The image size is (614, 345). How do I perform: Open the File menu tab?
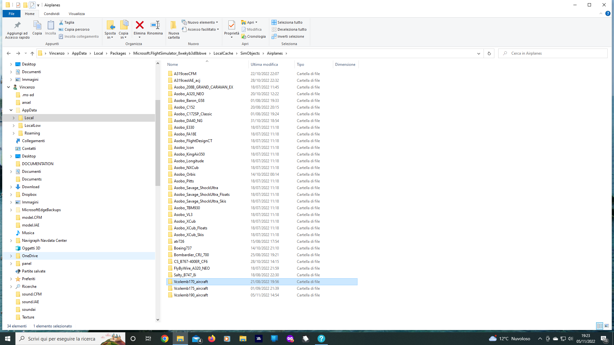12,14
